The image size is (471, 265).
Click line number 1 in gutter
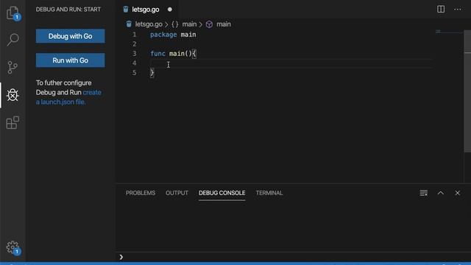coord(134,35)
